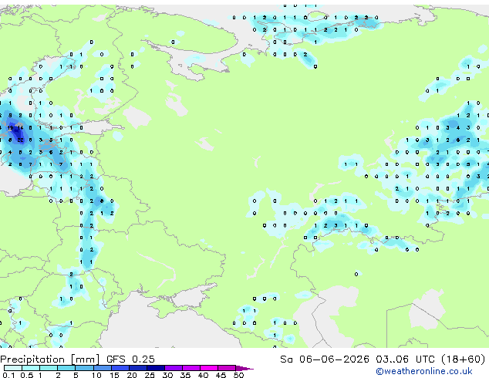Click the "GFS 0.25" model label
Image resolution: width=489 pixels, height=378 pixels.
click(130, 359)
